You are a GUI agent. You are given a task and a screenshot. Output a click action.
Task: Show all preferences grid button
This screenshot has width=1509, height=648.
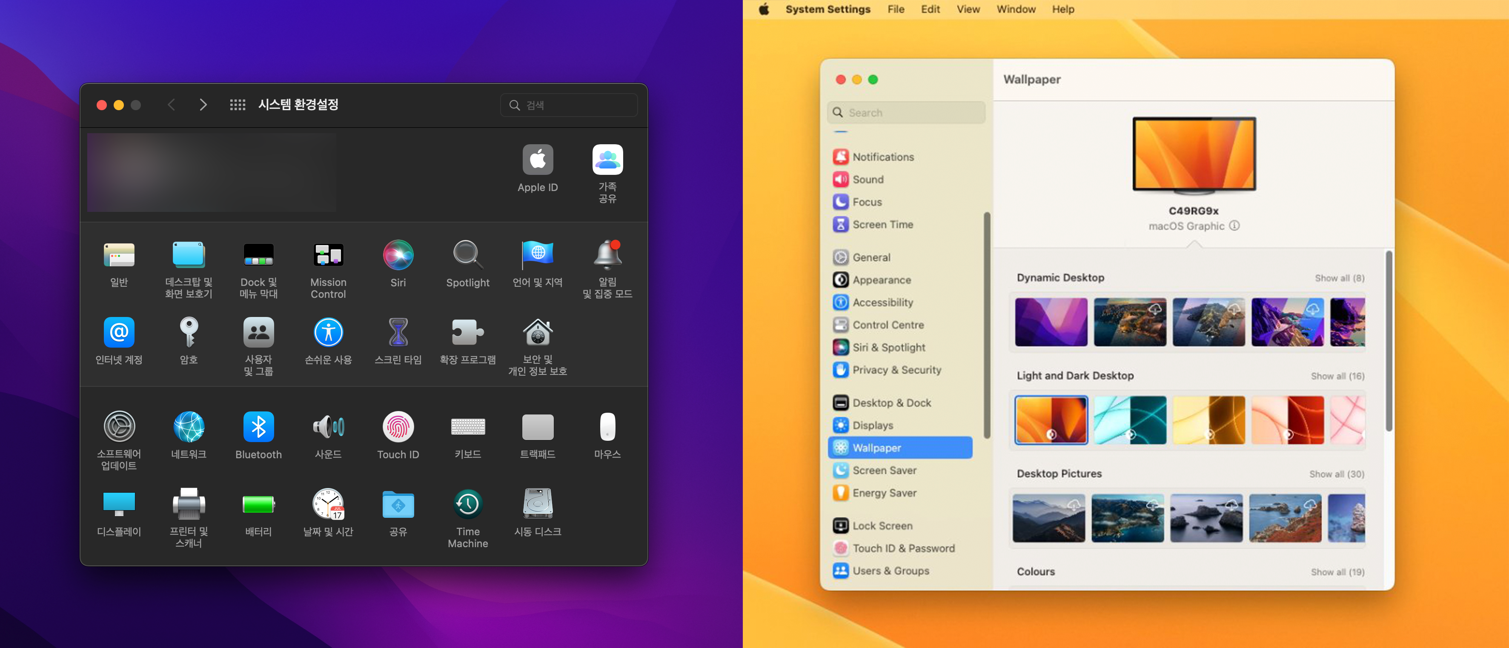(237, 105)
